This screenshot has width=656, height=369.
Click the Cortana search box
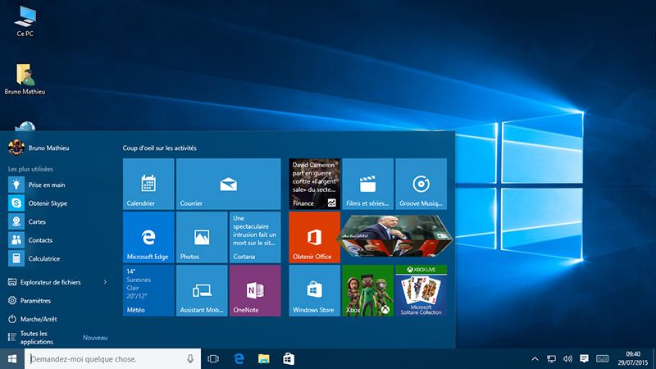coord(102,359)
